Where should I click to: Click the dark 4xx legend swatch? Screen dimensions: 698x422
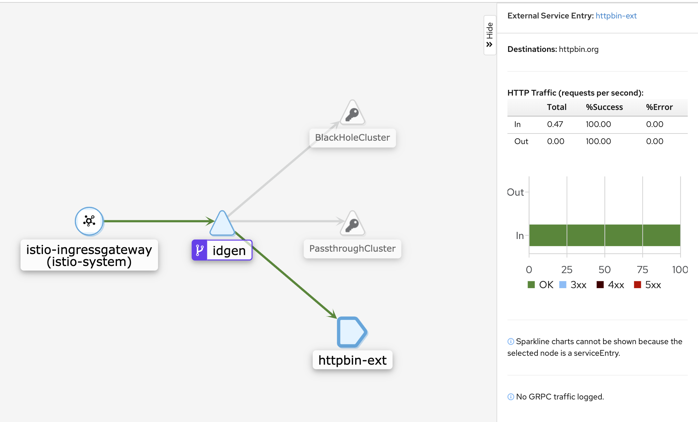click(x=600, y=285)
